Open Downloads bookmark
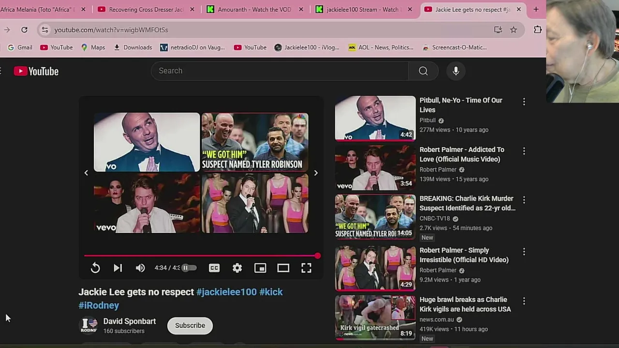Image resolution: width=619 pixels, height=348 pixels. pyautogui.click(x=133, y=47)
